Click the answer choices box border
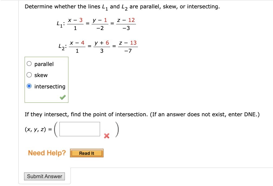Viewport: 273px width, 186px height. click(46, 57)
